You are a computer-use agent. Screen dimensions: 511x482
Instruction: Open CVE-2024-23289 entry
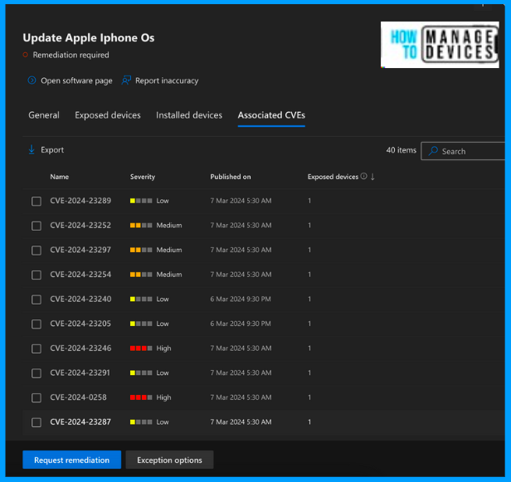tap(80, 201)
